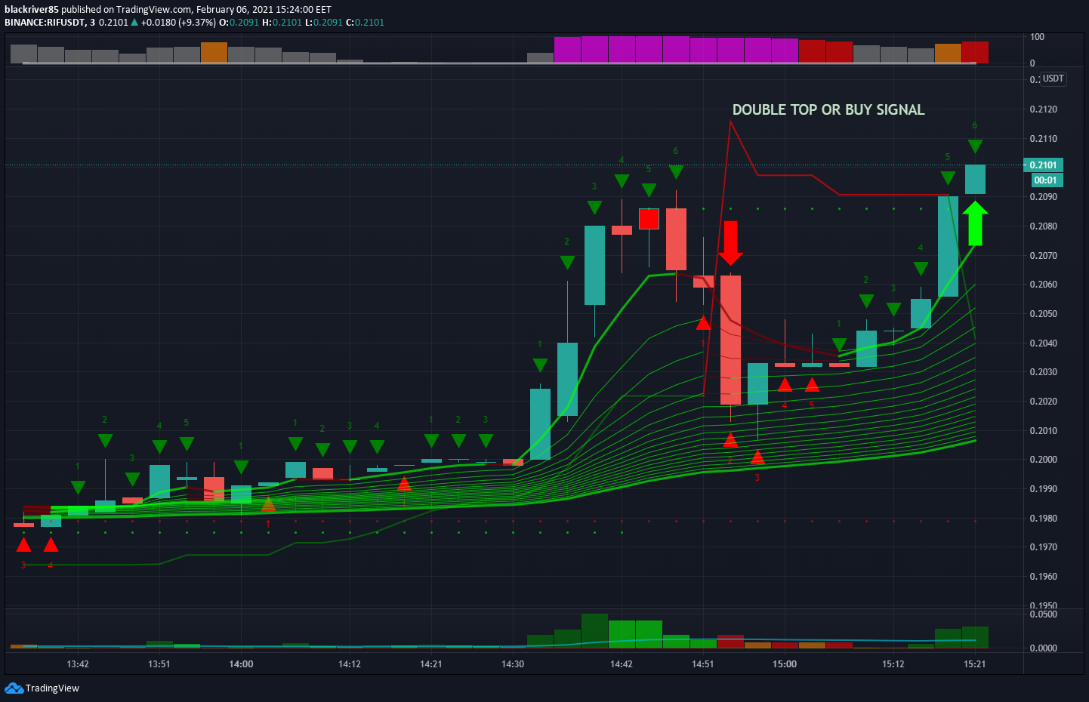Click the green triangle marker labeled 6 above last candle
This screenshot has height=702, width=1089.
975,146
